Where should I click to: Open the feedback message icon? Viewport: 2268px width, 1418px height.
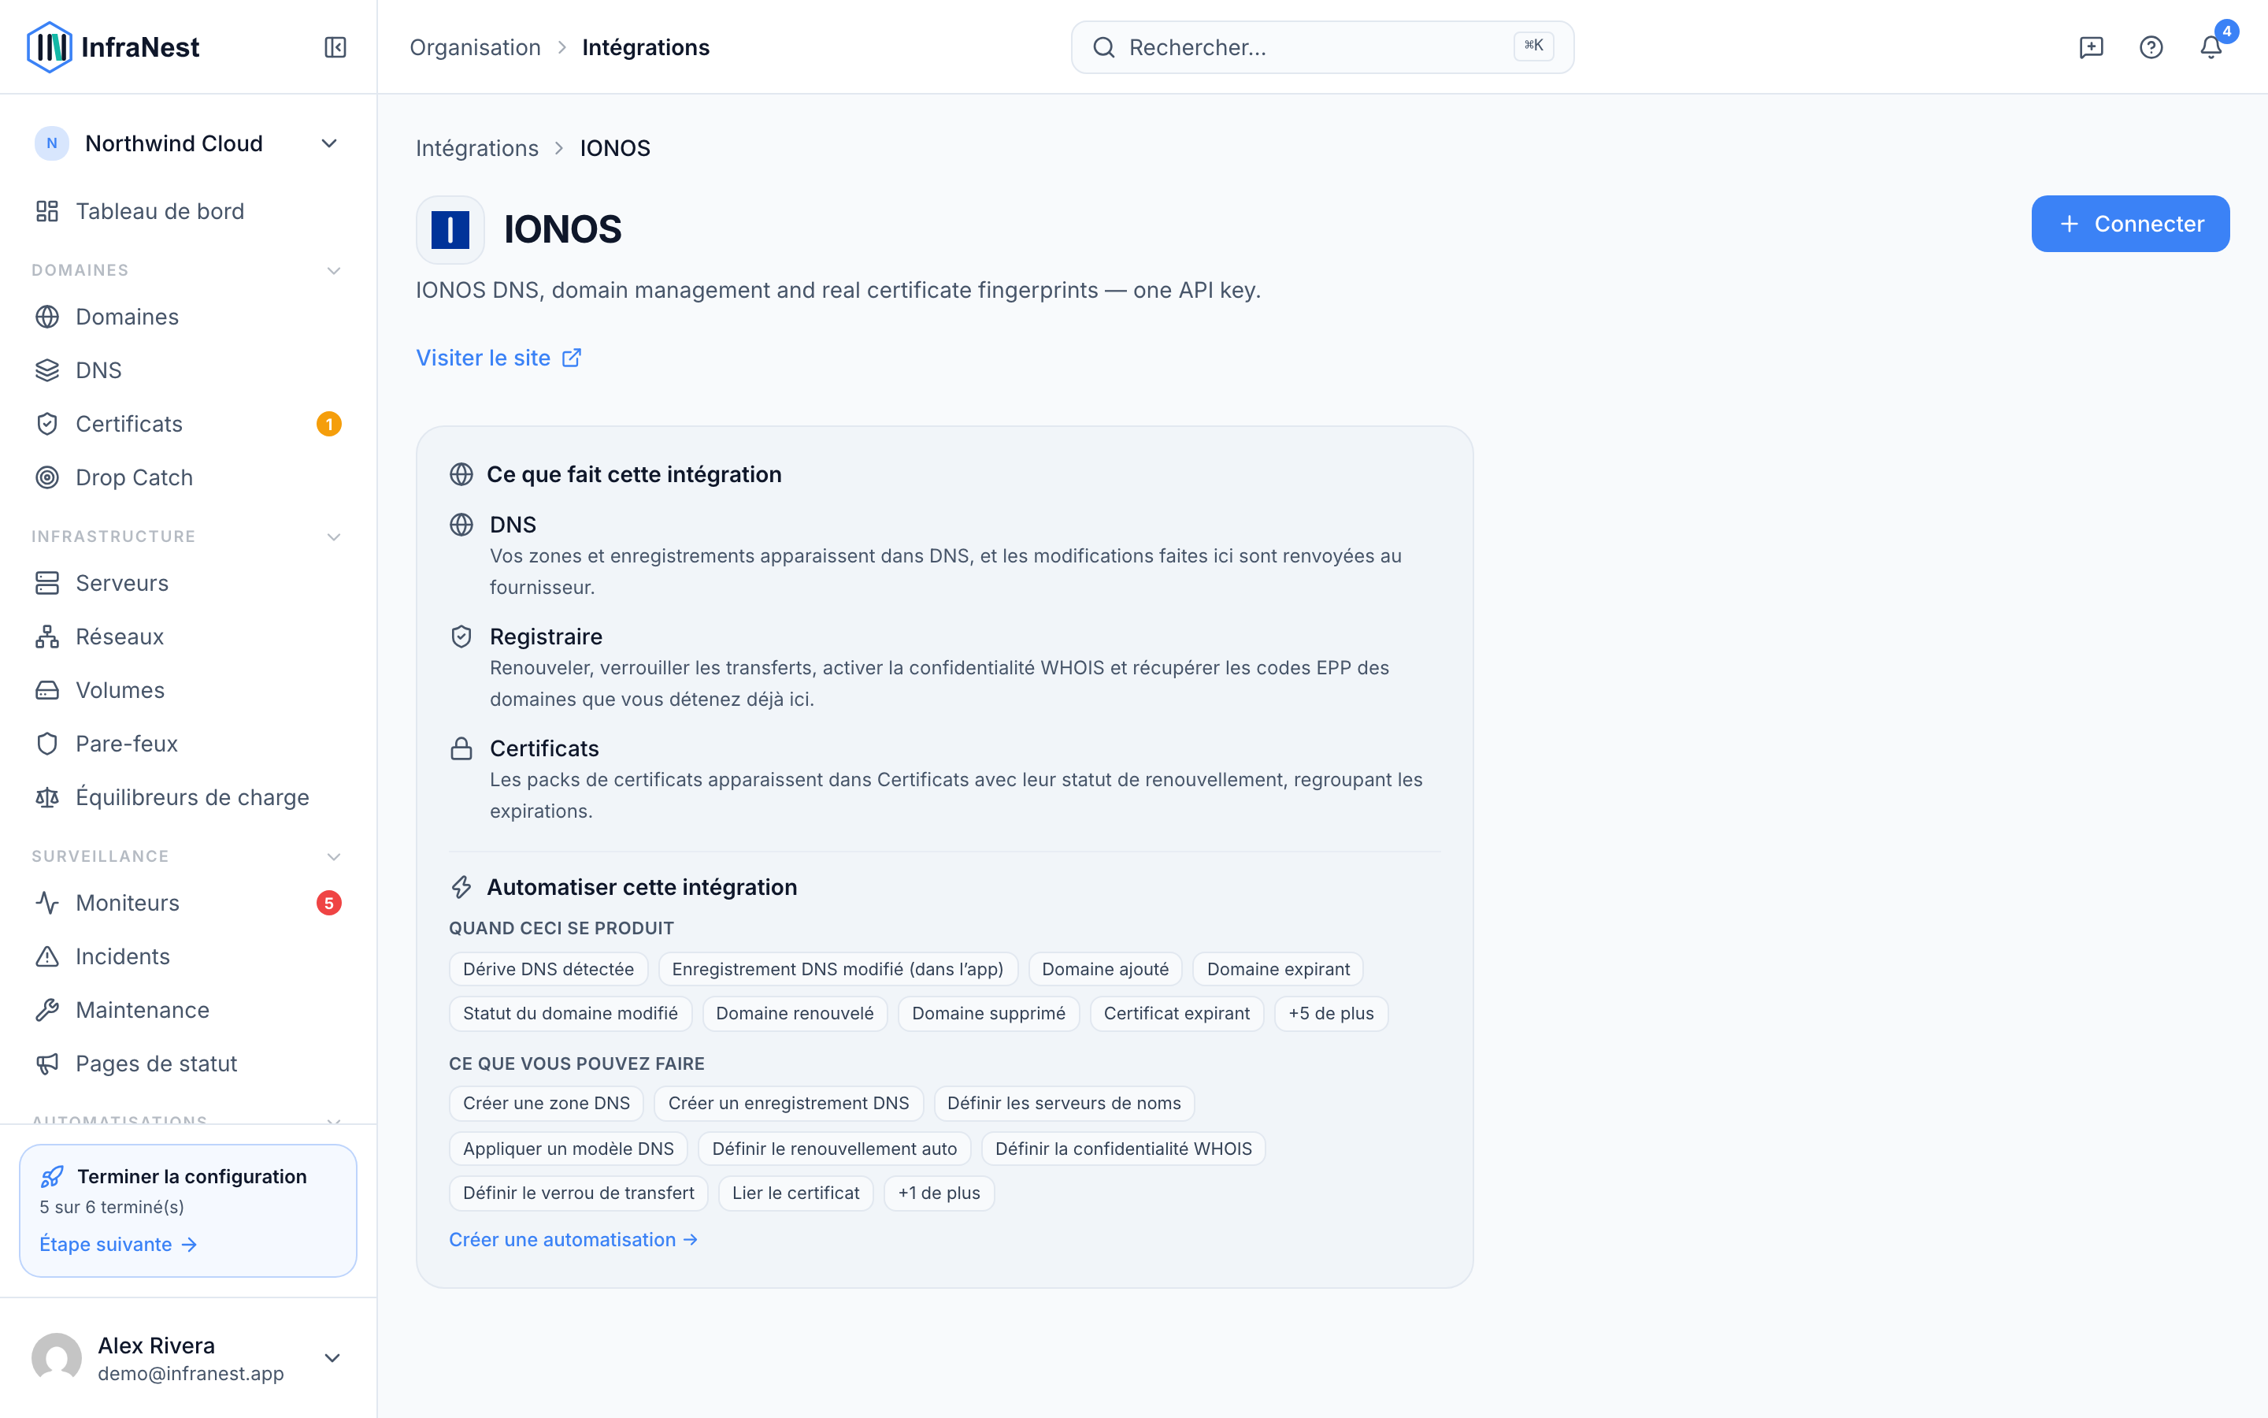click(2091, 47)
